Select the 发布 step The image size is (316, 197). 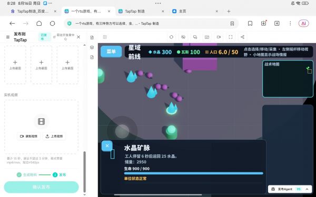(x=60, y=175)
